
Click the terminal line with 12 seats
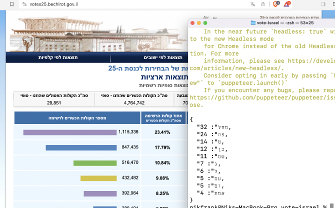[x=212, y=149]
